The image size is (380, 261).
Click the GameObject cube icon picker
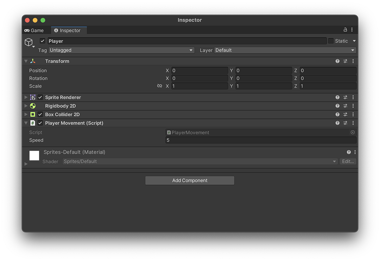click(x=29, y=43)
